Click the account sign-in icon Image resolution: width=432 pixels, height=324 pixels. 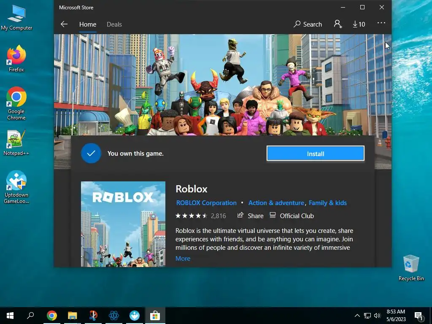tap(338, 24)
